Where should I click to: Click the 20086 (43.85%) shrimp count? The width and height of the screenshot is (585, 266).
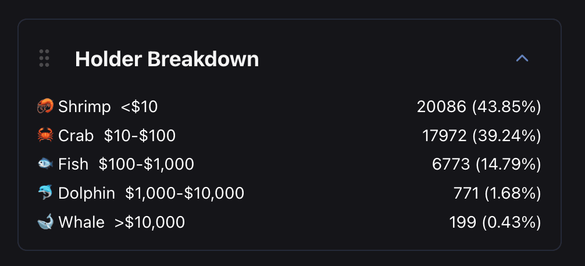pos(479,107)
